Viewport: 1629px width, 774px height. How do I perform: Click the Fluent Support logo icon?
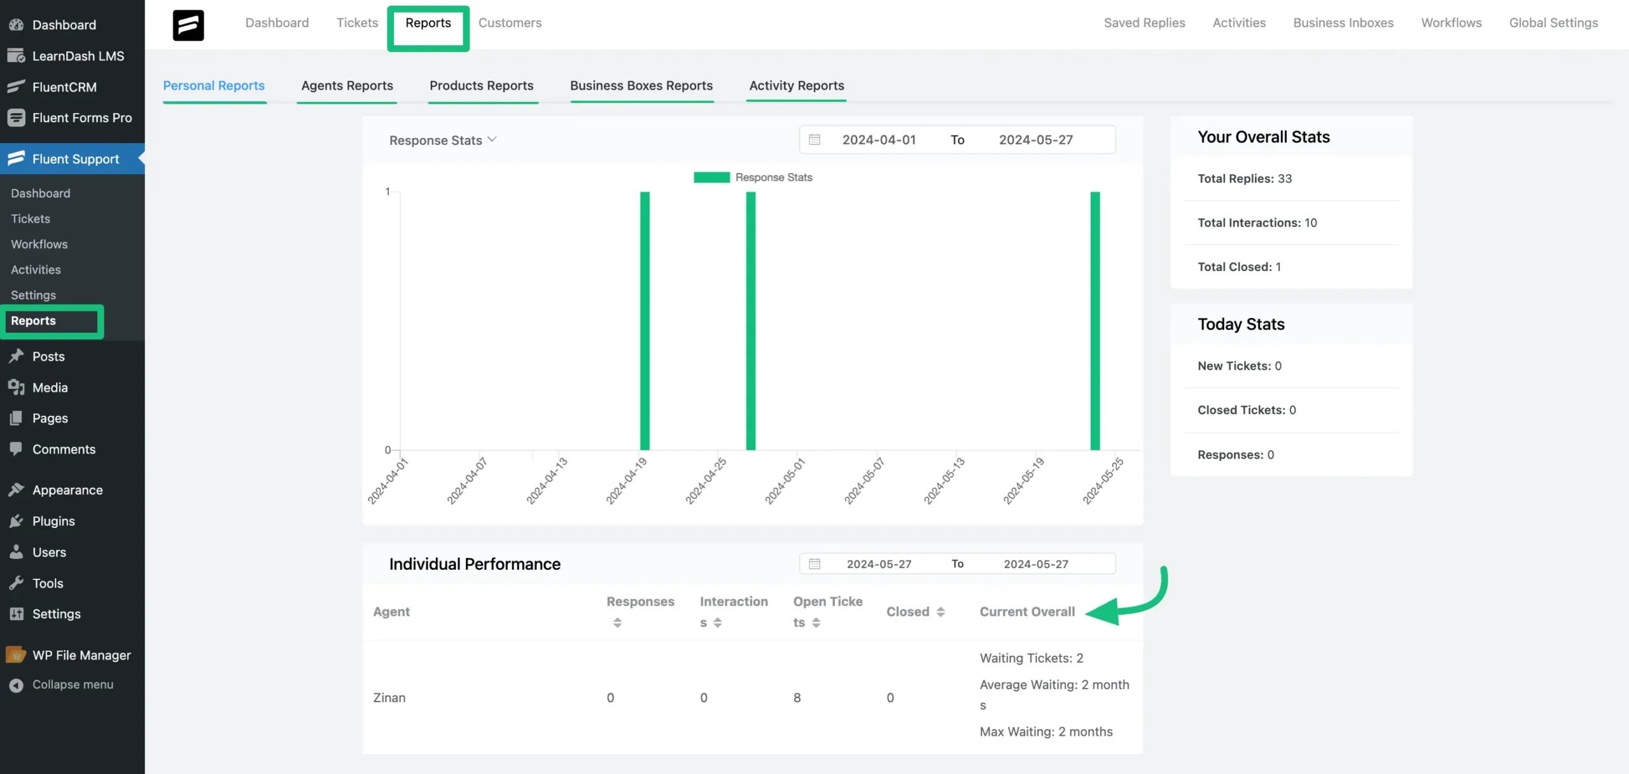[x=188, y=25]
